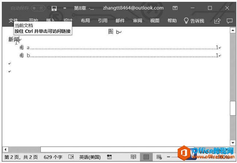The image size is (237, 163).
Task: Save the document with the floppy icon
Action: (x=54, y=8)
